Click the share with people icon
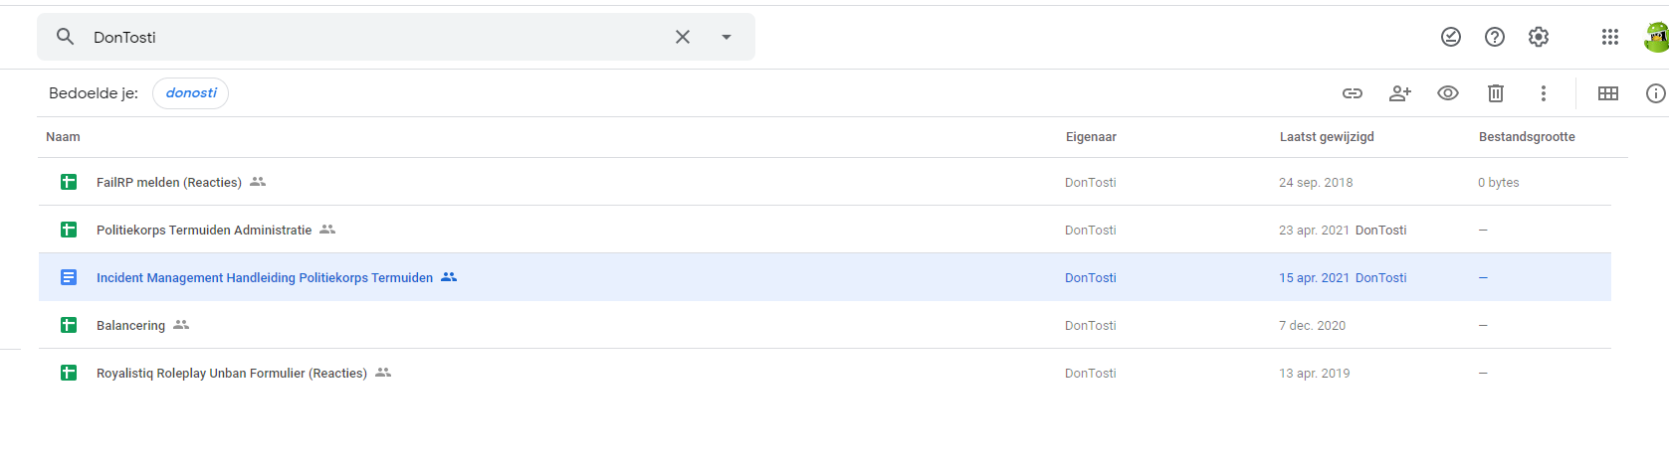 (x=1399, y=93)
